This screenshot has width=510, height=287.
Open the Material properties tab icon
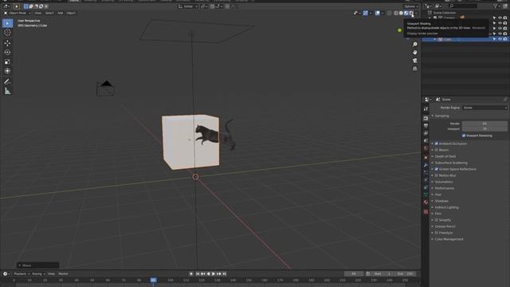click(x=426, y=202)
